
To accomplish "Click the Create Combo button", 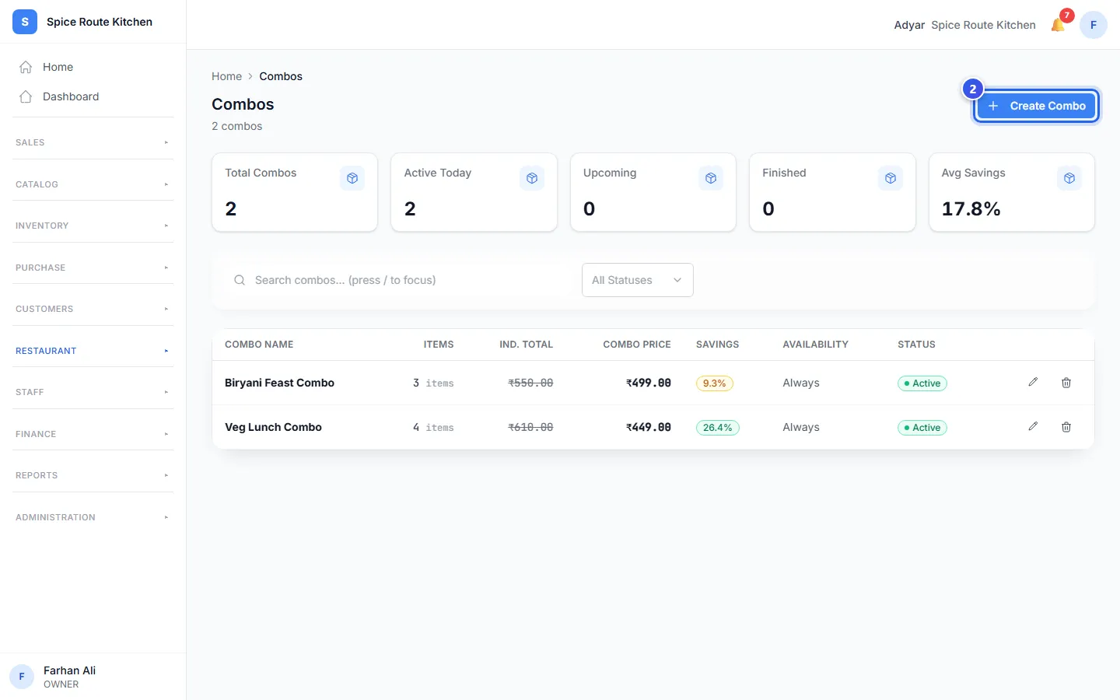I will (1037, 106).
